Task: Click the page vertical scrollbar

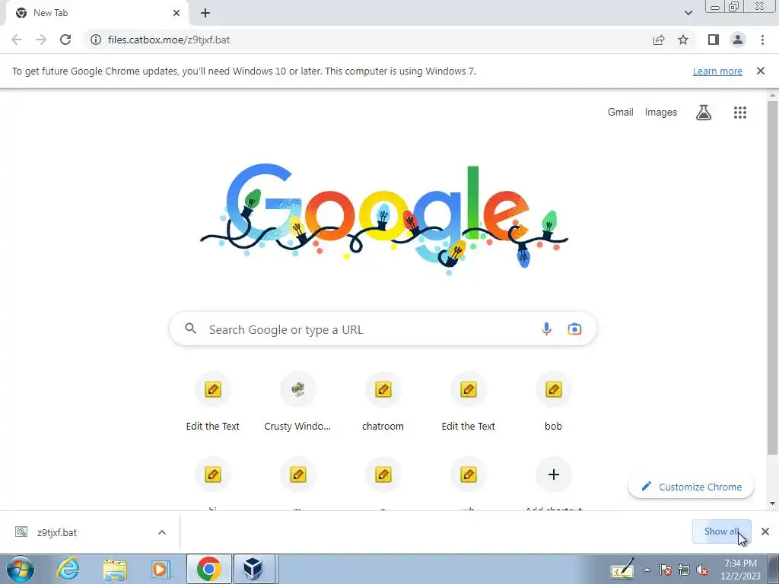Action: pyautogui.click(x=773, y=278)
